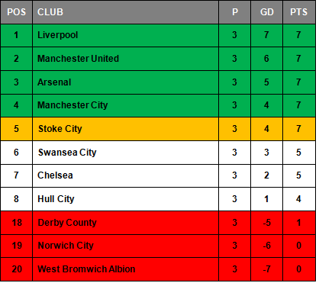Image resolution: width=319 pixels, height=283 pixels.
Task: Click the P column header
Action: pyautogui.click(x=235, y=12)
